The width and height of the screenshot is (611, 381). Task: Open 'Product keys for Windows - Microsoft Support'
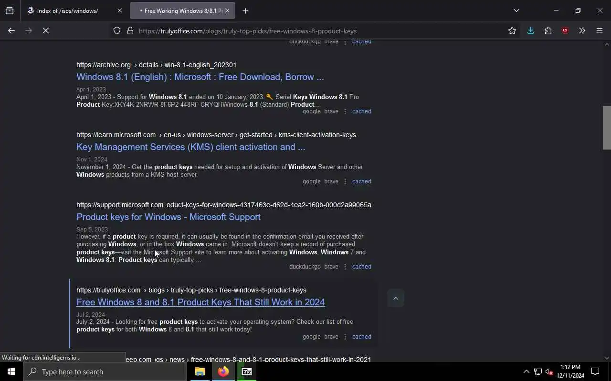pos(169,217)
